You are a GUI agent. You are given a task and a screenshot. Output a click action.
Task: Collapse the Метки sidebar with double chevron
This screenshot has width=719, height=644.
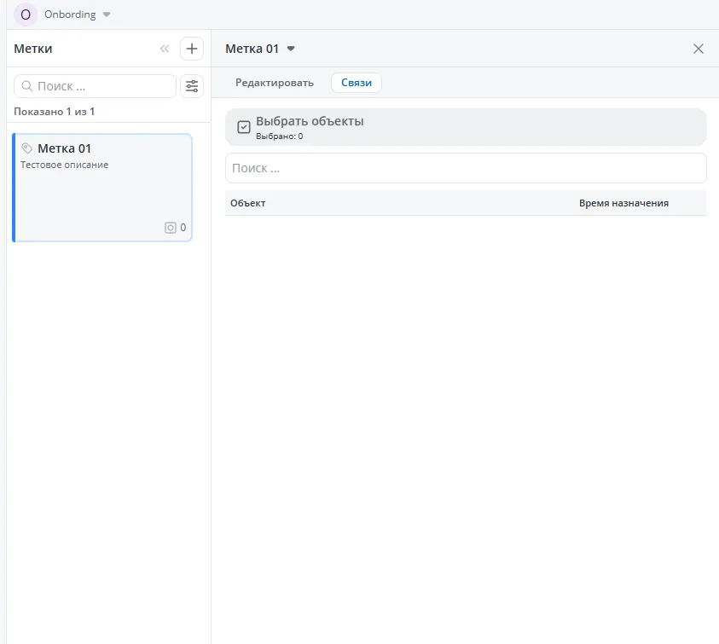tap(165, 49)
